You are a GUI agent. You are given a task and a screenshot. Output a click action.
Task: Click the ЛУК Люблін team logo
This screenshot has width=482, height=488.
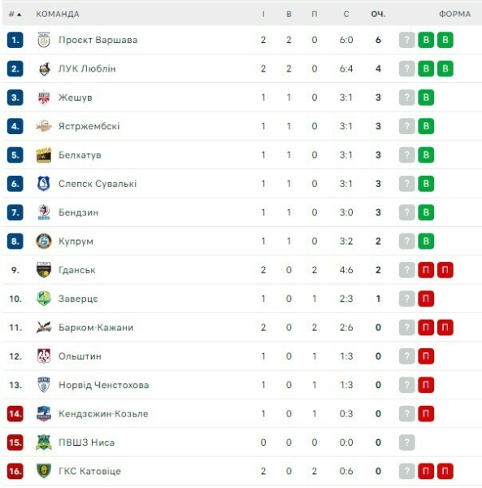44,69
